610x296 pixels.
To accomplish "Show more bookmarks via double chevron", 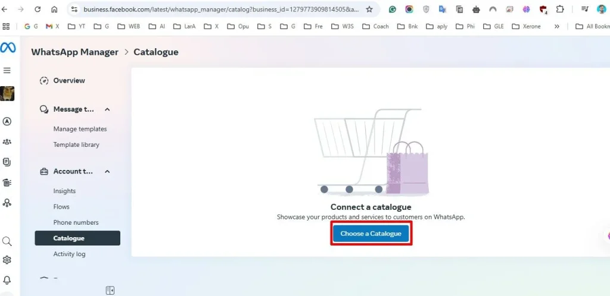I will (557, 26).
